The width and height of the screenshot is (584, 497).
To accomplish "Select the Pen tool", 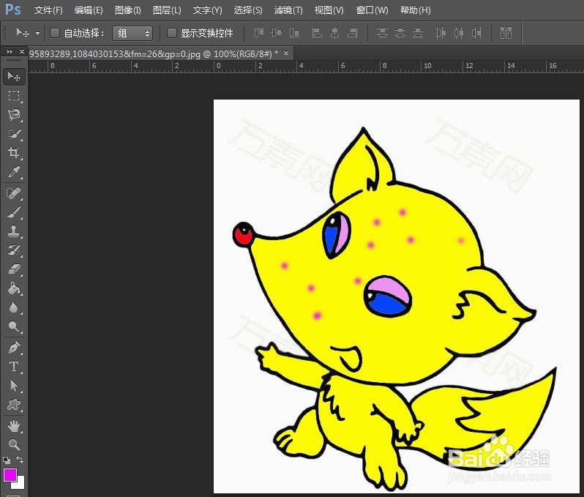I will click(14, 348).
